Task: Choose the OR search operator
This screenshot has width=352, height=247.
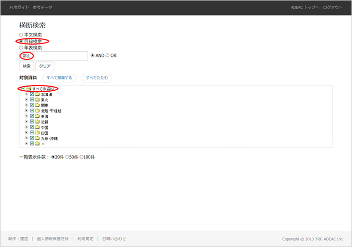Action: [x=107, y=55]
